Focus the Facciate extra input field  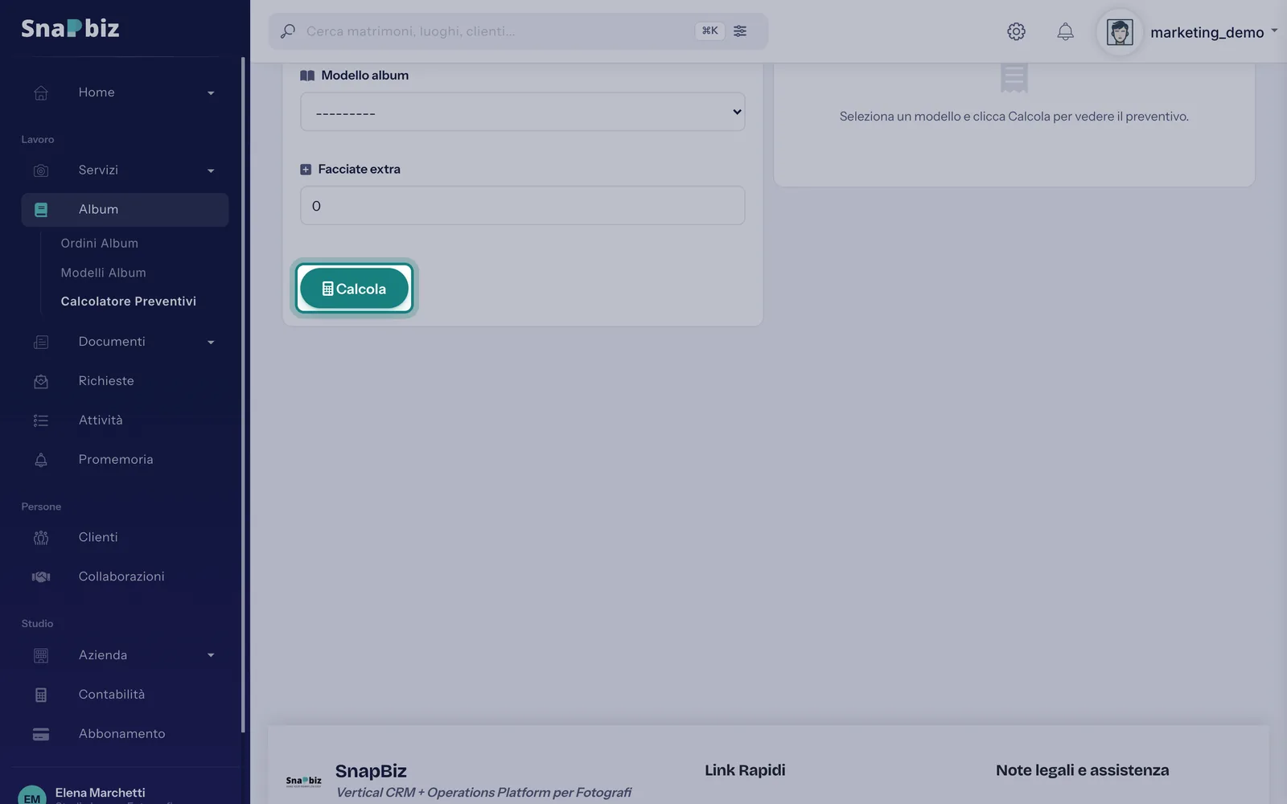point(523,206)
